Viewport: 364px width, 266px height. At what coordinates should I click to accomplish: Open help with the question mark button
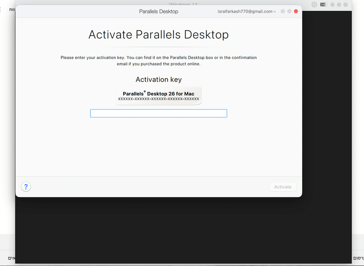pyautogui.click(x=26, y=187)
